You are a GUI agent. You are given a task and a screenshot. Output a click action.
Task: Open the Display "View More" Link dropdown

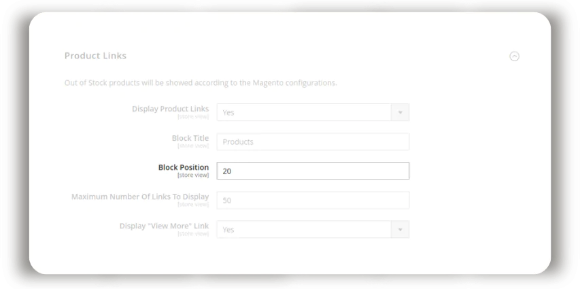click(x=304, y=229)
